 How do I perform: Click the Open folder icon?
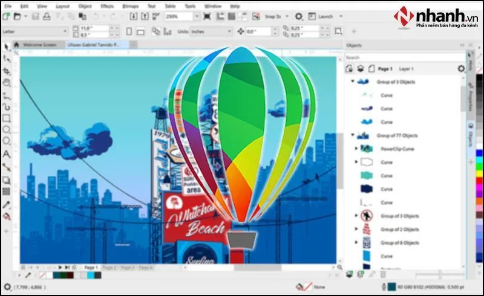(x=18, y=16)
